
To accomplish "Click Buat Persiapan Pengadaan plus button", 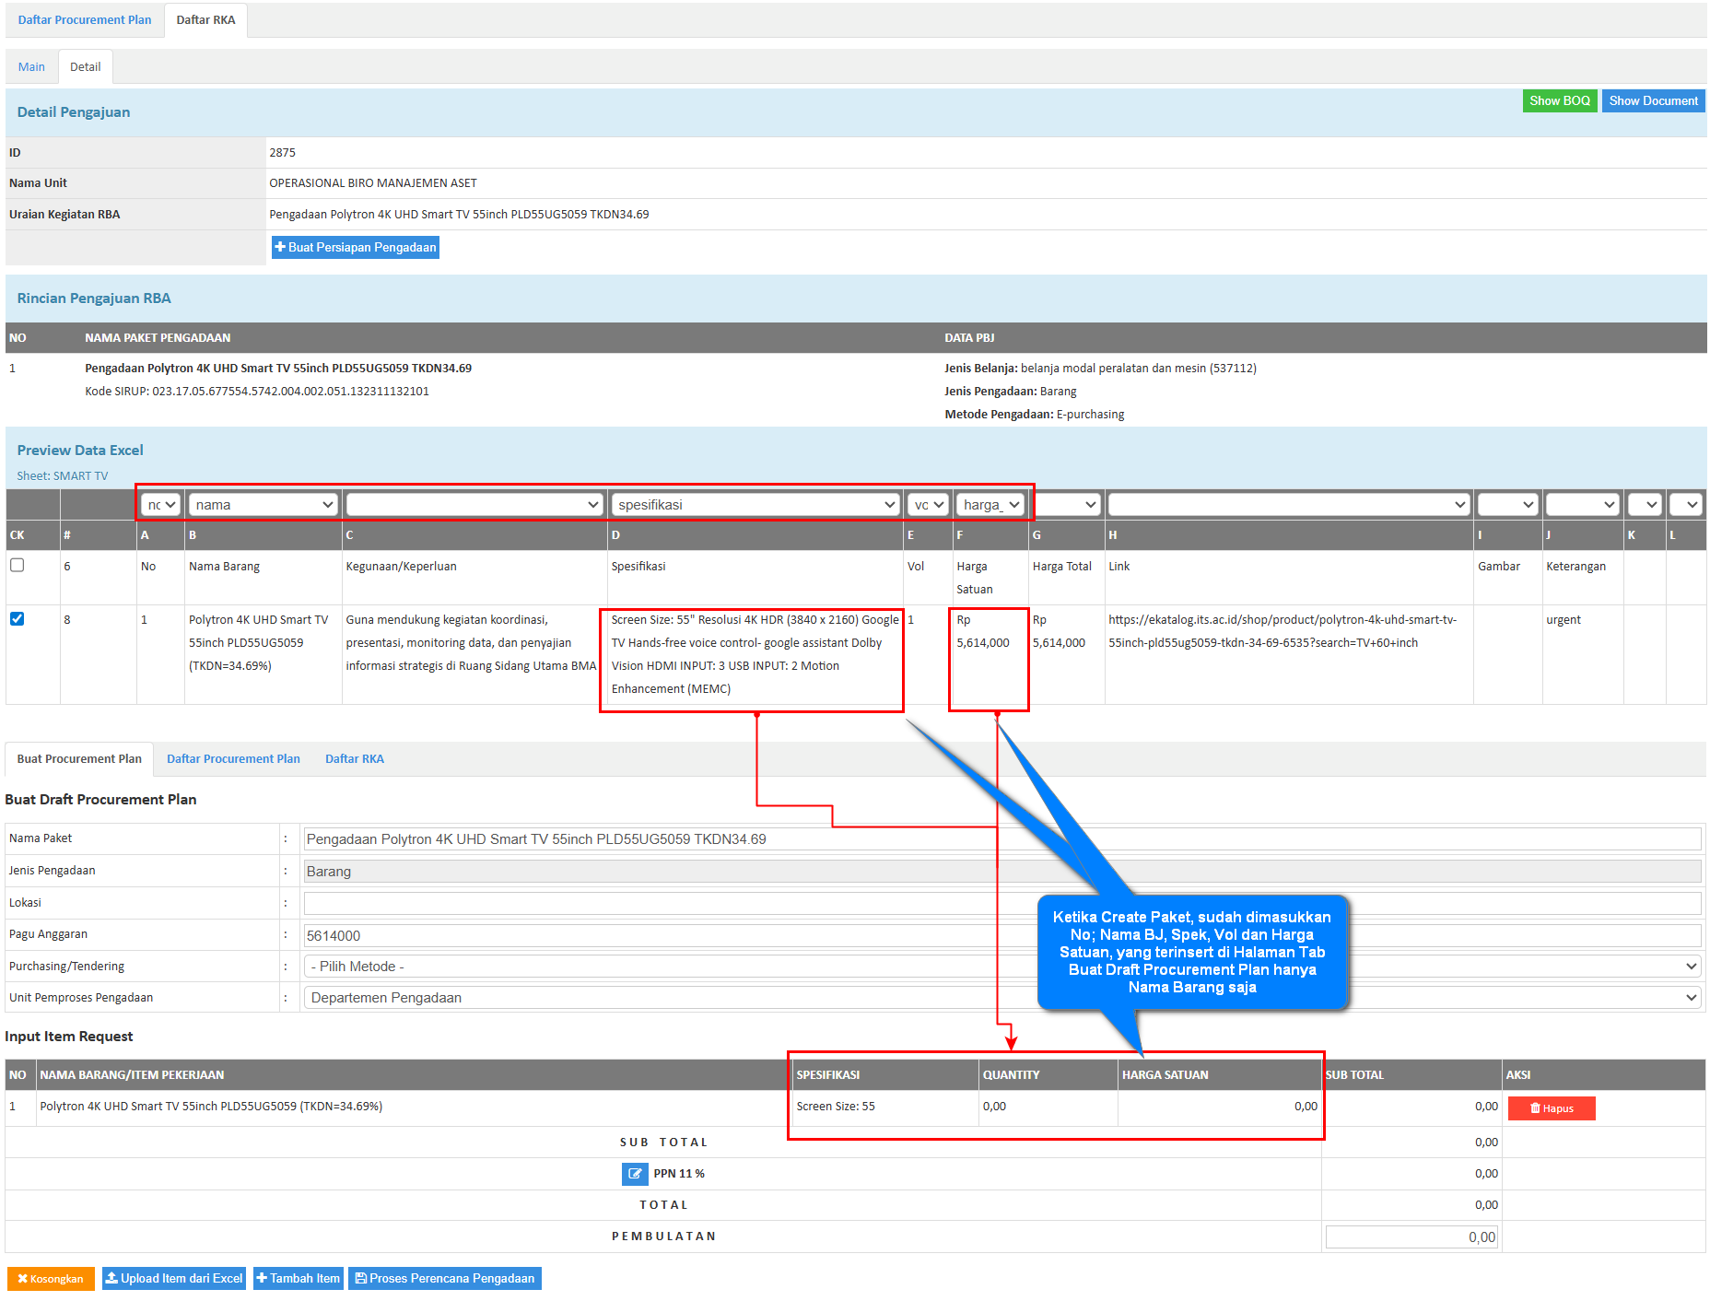I will click(355, 247).
